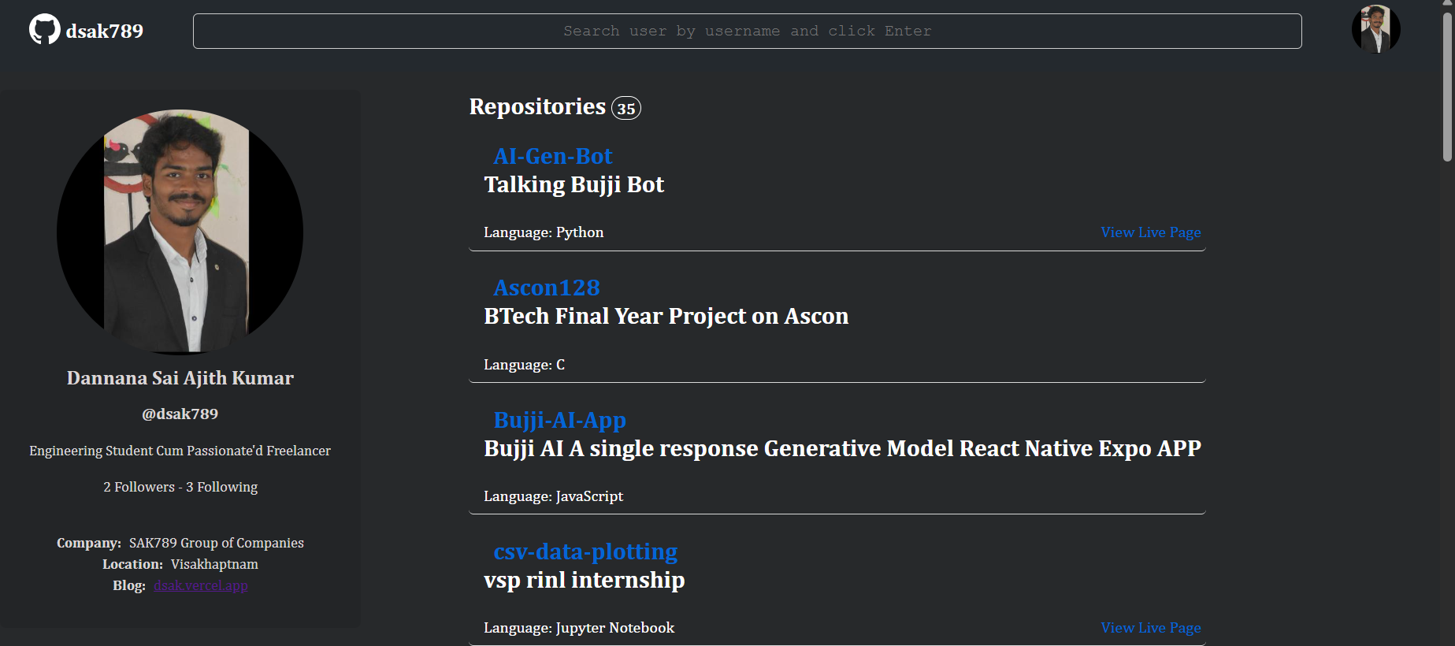Open the csv-data-plotting repository link
Viewport: 1455px width, 646px height.
[x=585, y=551]
